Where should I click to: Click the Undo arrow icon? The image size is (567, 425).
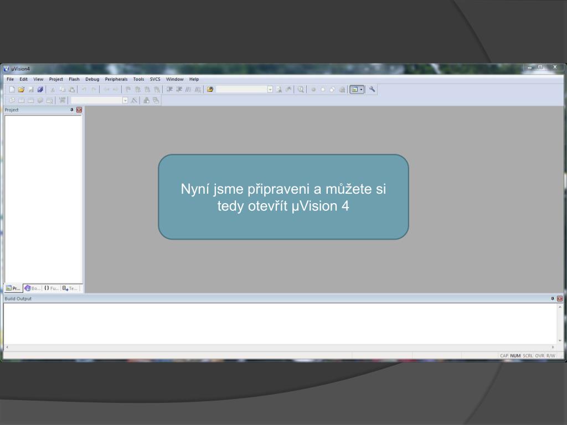(x=84, y=90)
